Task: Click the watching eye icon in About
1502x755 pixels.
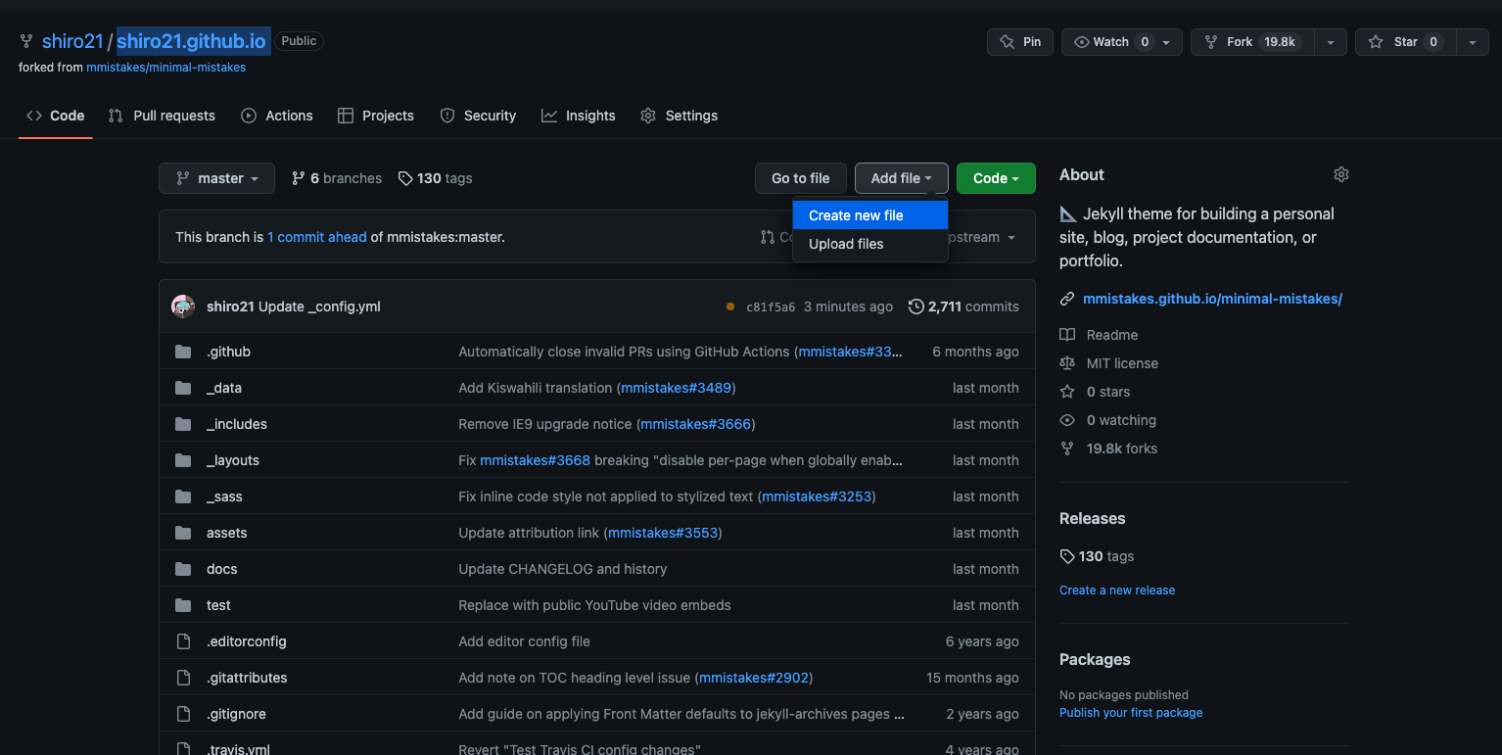Action: (1067, 420)
